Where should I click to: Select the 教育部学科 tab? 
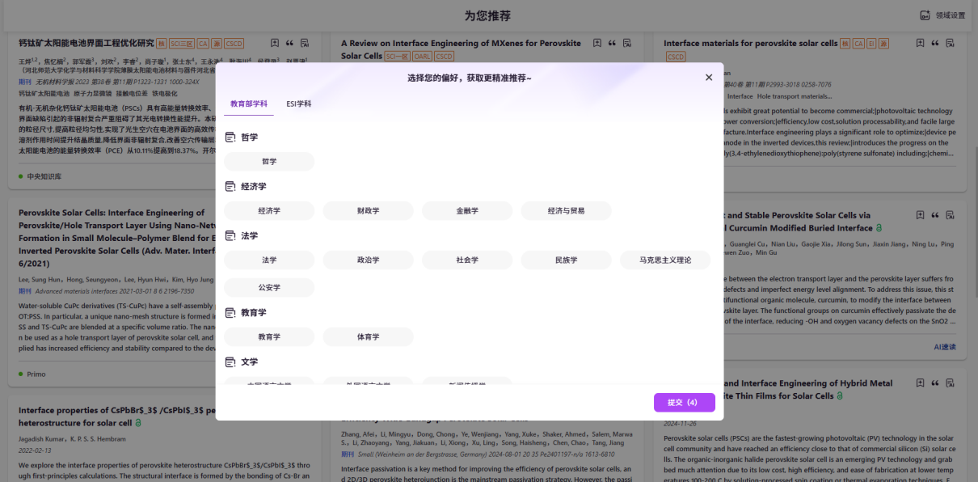click(x=248, y=104)
